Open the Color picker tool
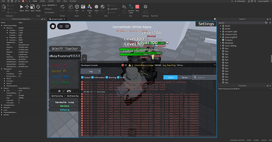 pyautogui.click(x=96, y=8)
